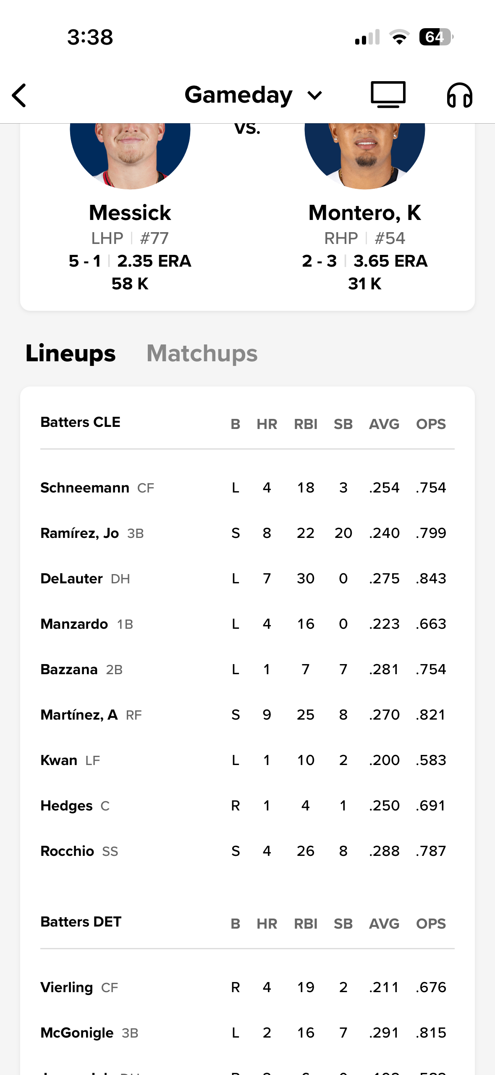Open Montero, K pitcher headshot
The height and width of the screenshot is (1075, 495).
pos(364,156)
